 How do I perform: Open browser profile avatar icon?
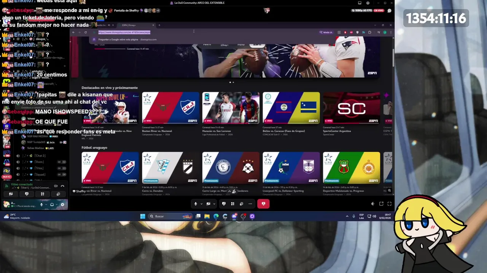click(x=385, y=32)
